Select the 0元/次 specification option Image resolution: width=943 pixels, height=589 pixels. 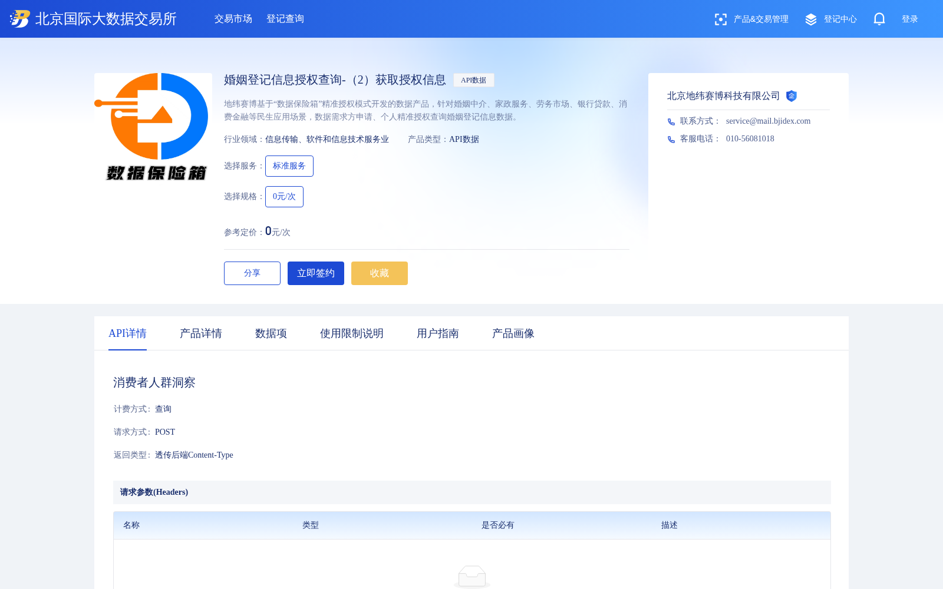pos(284,197)
